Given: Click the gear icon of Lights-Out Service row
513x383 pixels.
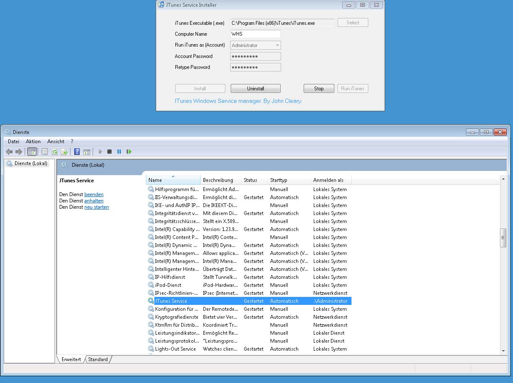Looking at the screenshot, I should pos(151,349).
